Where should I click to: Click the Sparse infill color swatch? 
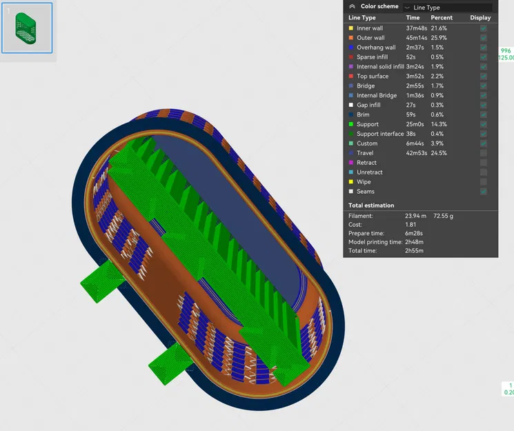[351, 57]
